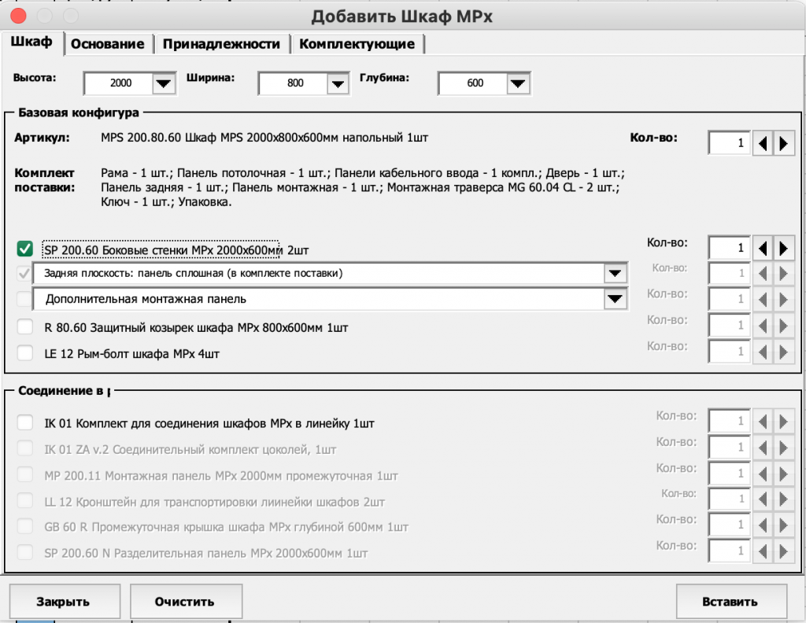Expand the Ширина width dropdown
806x623 pixels.
point(338,83)
